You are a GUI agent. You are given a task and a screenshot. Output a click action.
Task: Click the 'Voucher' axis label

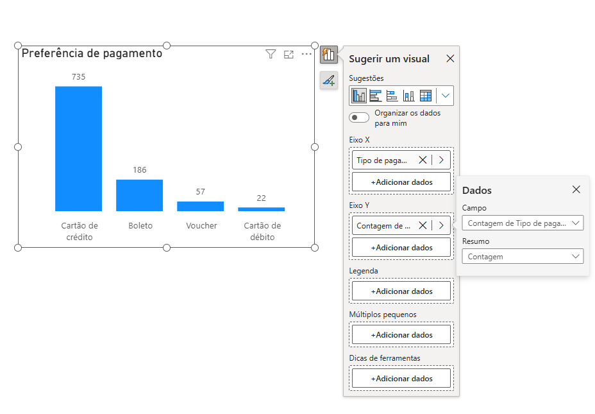click(201, 225)
